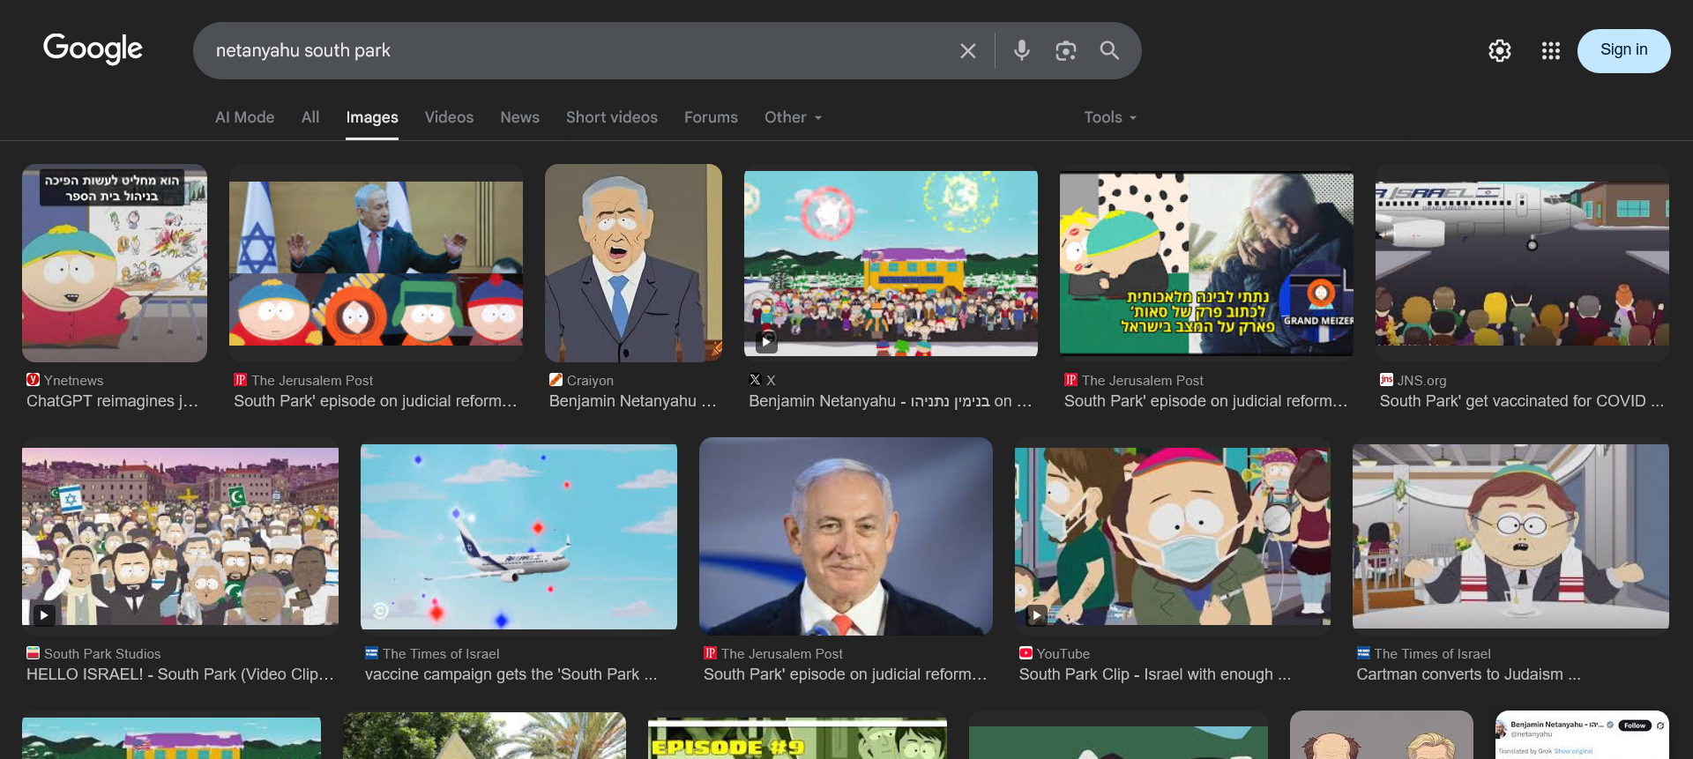Click the Ynetnews source favicon
Screen dimensions: 1693x759
pyautogui.click(x=34, y=380)
